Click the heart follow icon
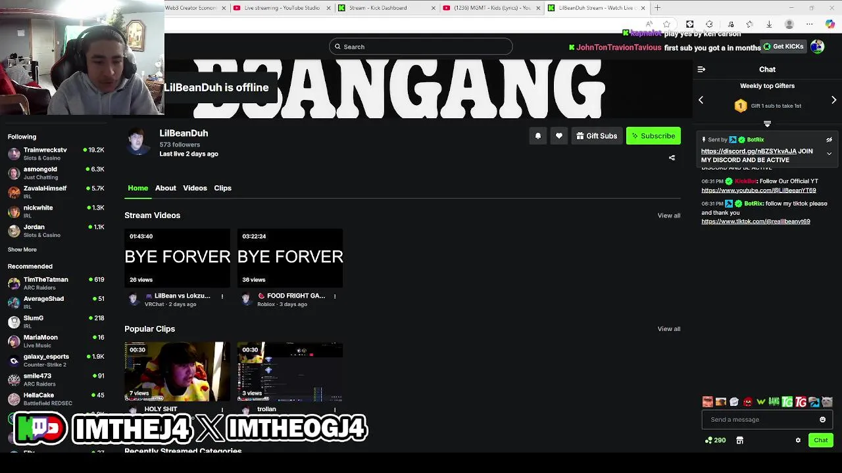The width and height of the screenshot is (842, 473). point(559,136)
